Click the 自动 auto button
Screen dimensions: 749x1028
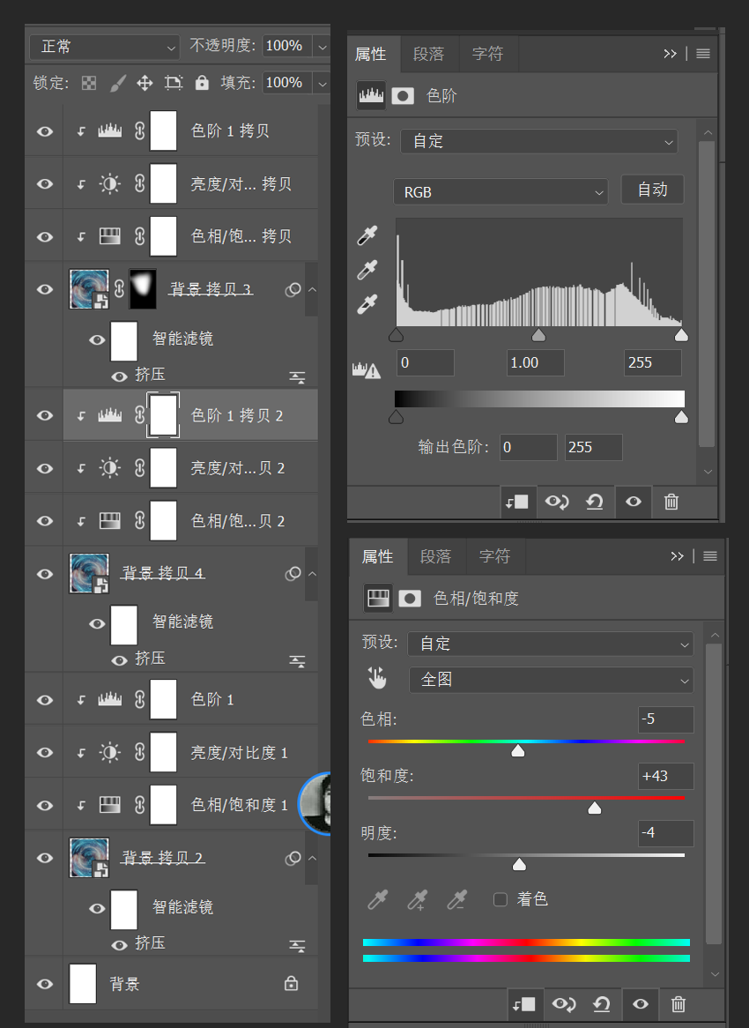click(x=653, y=190)
